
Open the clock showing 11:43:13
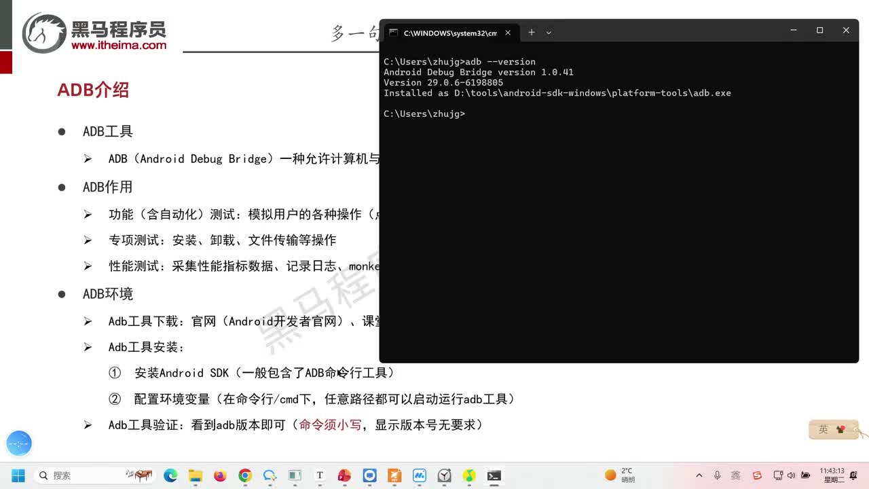(x=832, y=475)
